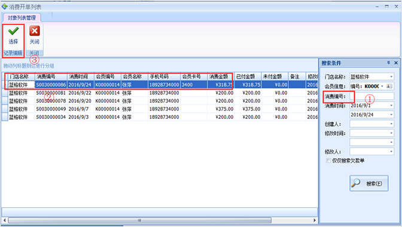
Task: Select the row S0030000081
Action: [160, 93]
